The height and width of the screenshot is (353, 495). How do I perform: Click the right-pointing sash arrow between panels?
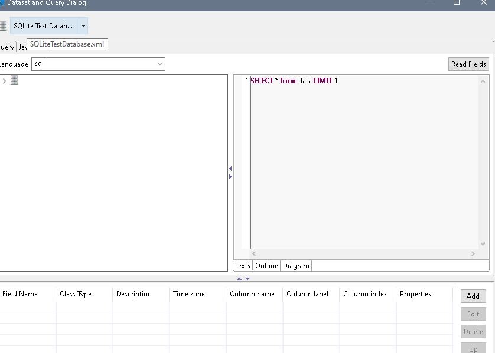pos(230,177)
